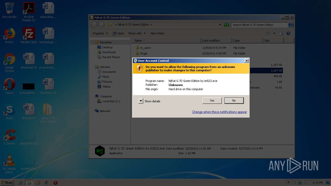Select Local Disk (C:) in navigation pane
The height and width of the screenshot is (186, 331).
(x=109, y=101)
